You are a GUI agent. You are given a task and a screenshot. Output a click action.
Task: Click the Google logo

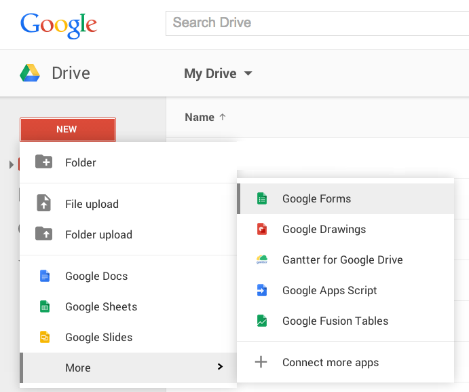[x=59, y=24]
